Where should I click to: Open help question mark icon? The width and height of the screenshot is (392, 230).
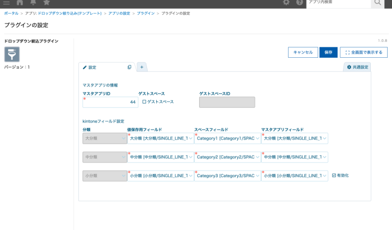tap(299, 3)
